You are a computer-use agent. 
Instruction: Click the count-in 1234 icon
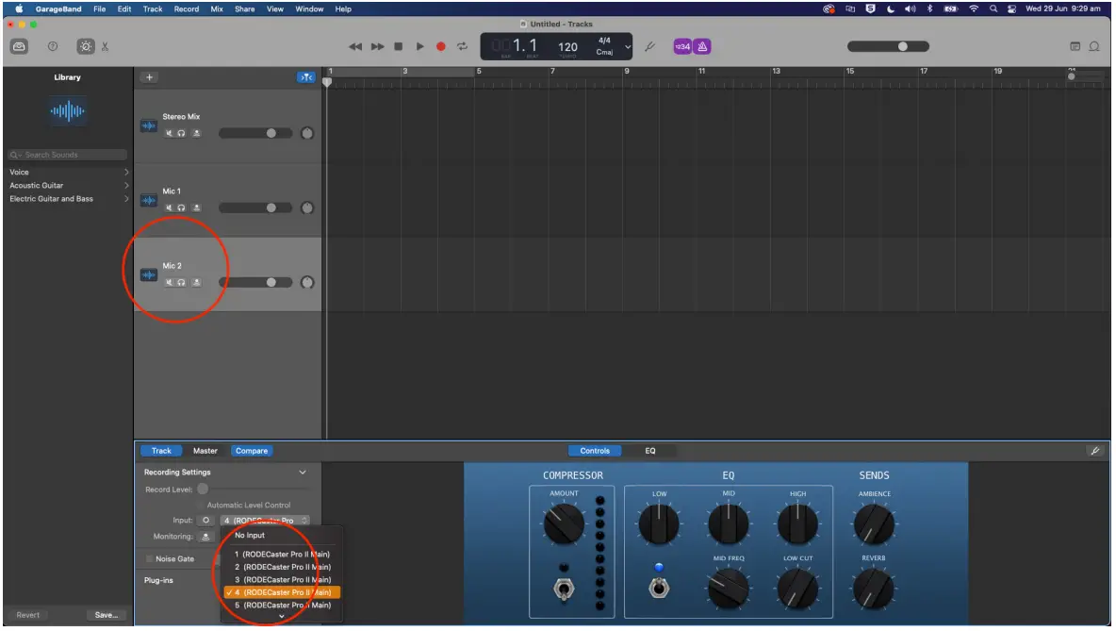coord(681,45)
